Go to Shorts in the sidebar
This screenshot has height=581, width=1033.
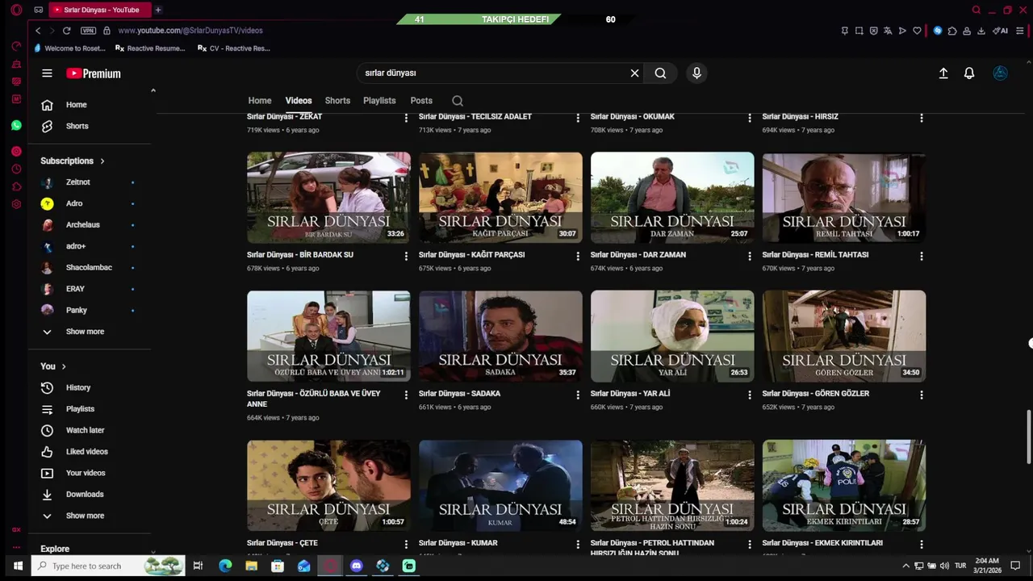(x=77, y=127)
